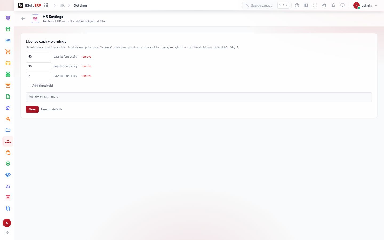
Task: Open the AI assistant robot icon
Action: (x=324, y=5)
